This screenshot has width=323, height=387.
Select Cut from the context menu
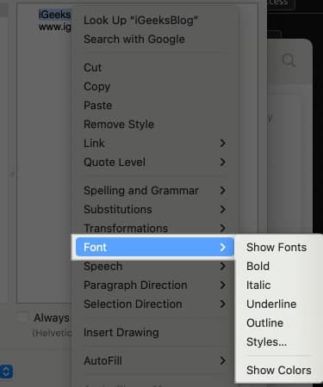click(155, 68)
